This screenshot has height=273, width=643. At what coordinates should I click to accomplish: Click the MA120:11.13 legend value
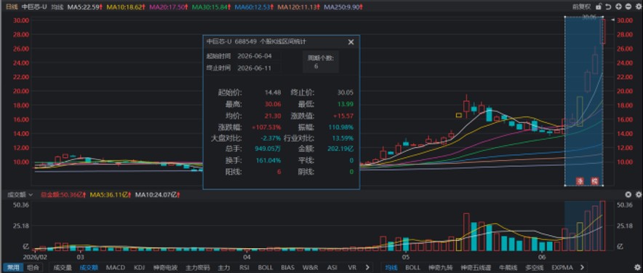pos(298,7)
